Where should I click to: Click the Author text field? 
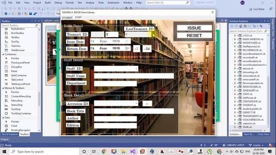coord(115,119)
